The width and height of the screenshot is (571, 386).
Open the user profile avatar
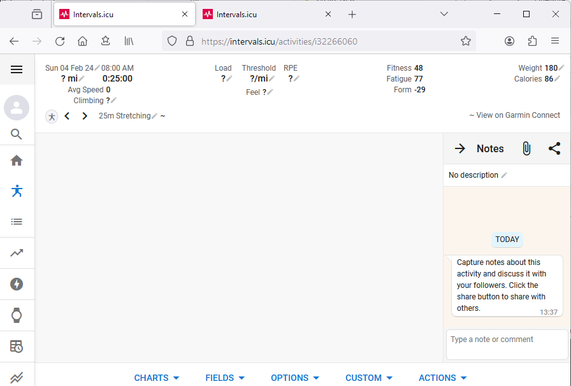(17, 108)
